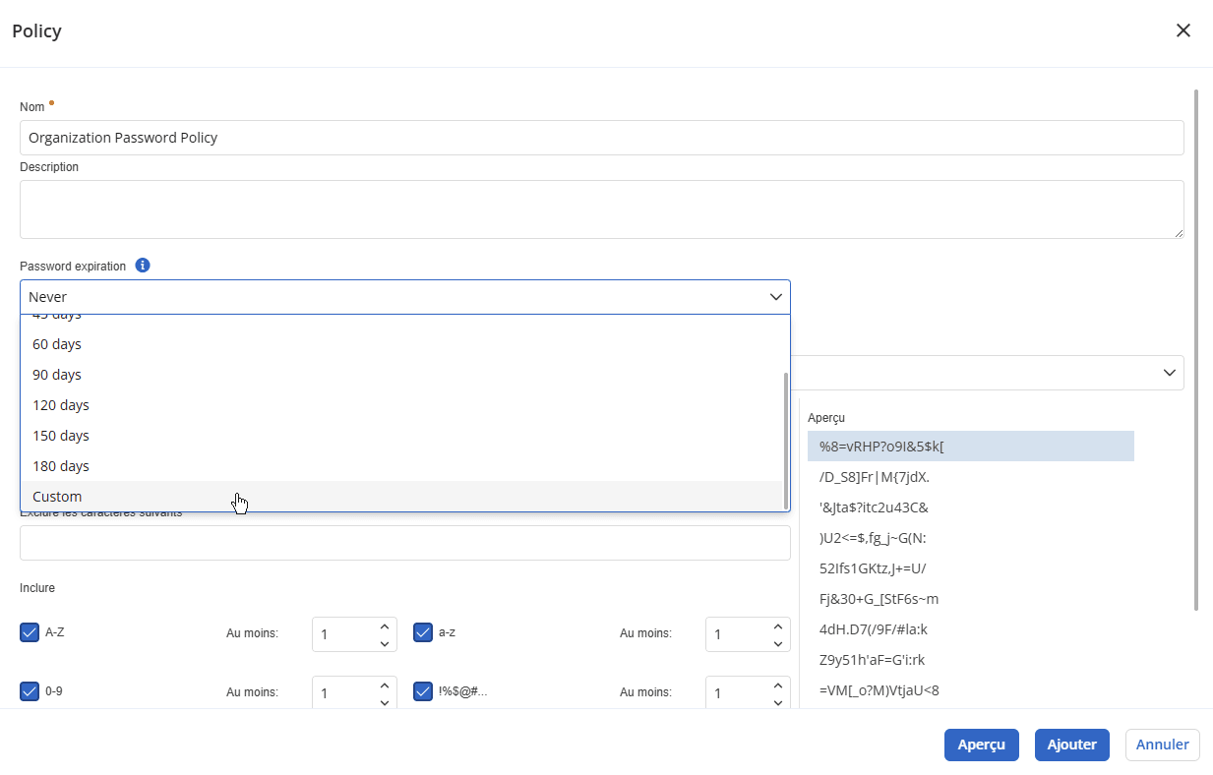Open the dropdown right of the expiration list

[x=1169, y=373]
